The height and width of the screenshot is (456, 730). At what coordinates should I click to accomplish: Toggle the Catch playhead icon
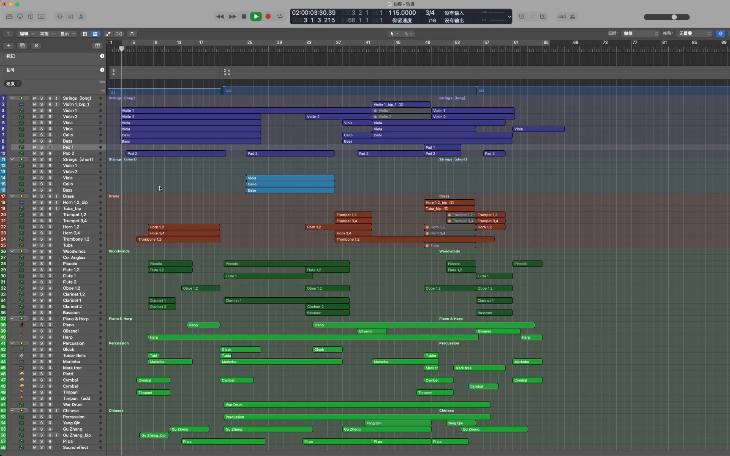(132, 34)
